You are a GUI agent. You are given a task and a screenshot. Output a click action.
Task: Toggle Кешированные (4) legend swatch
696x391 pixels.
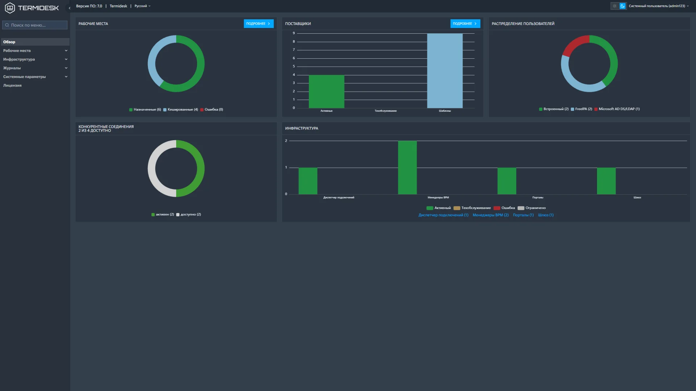[x=165, y=110]
